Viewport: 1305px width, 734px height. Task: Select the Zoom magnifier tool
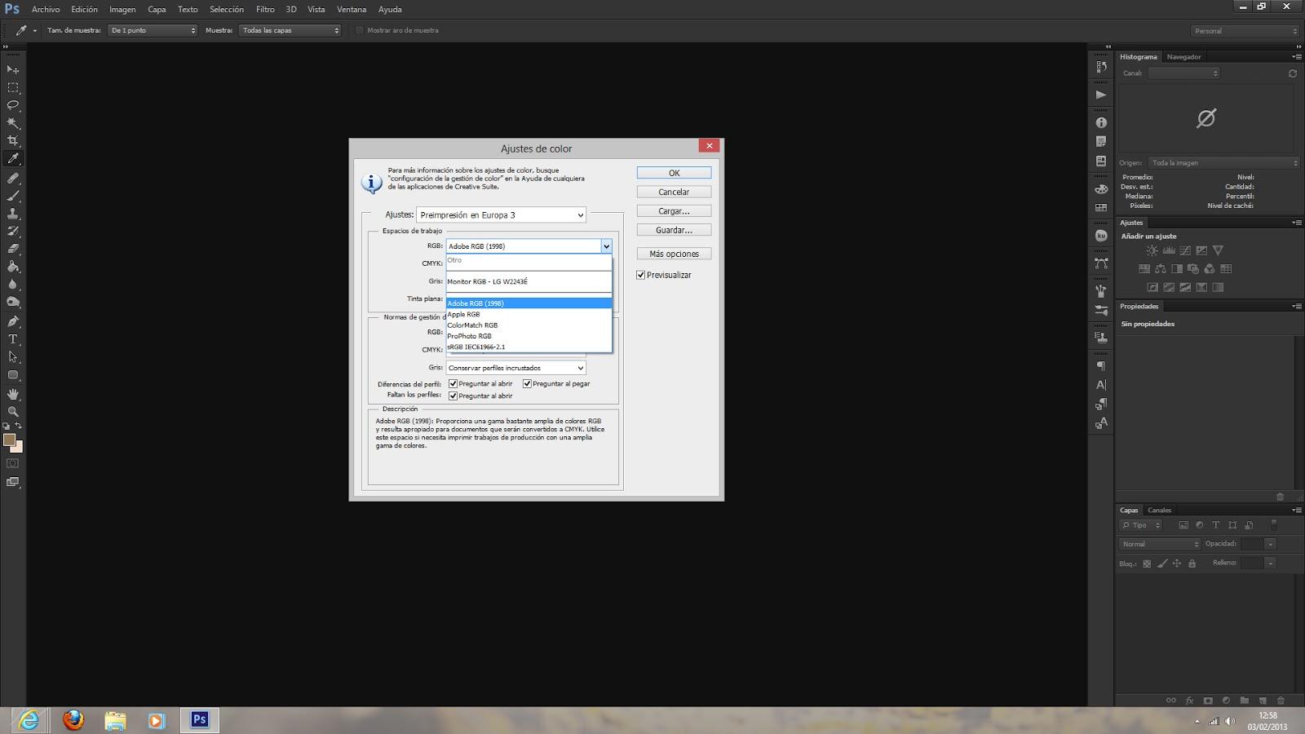point(13,412)
